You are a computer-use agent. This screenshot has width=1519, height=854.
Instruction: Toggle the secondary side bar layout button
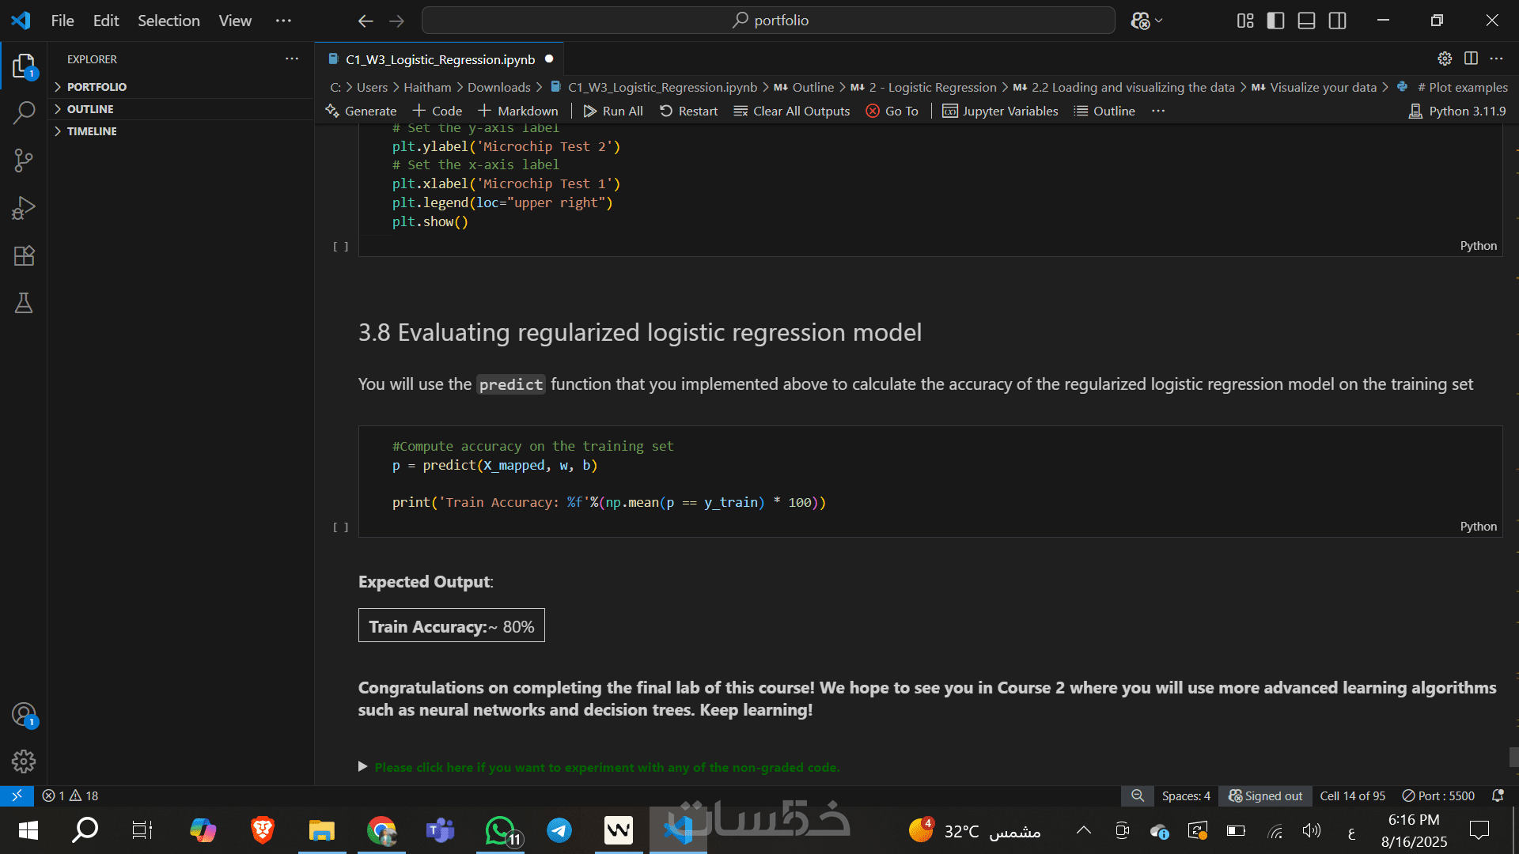point(1337,21)
